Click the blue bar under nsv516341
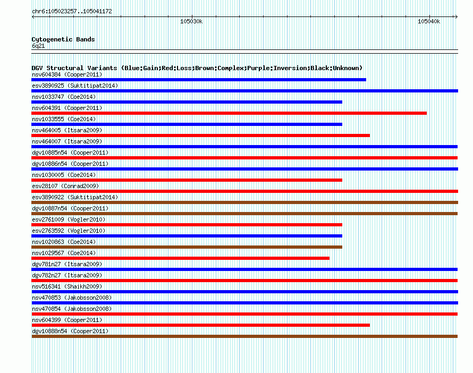This screenshot has height=373, width=473. [x=245, y=292]
